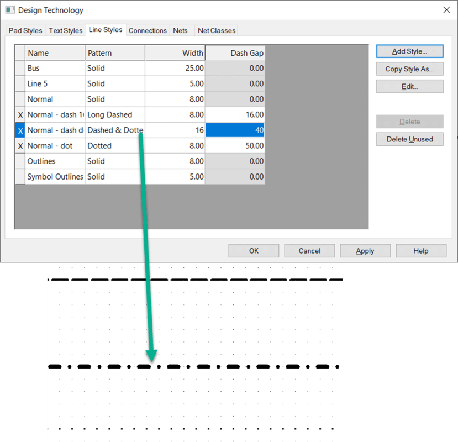Click the Add Style button
Screen dimensions: 458x442
(x=409, y=51)
